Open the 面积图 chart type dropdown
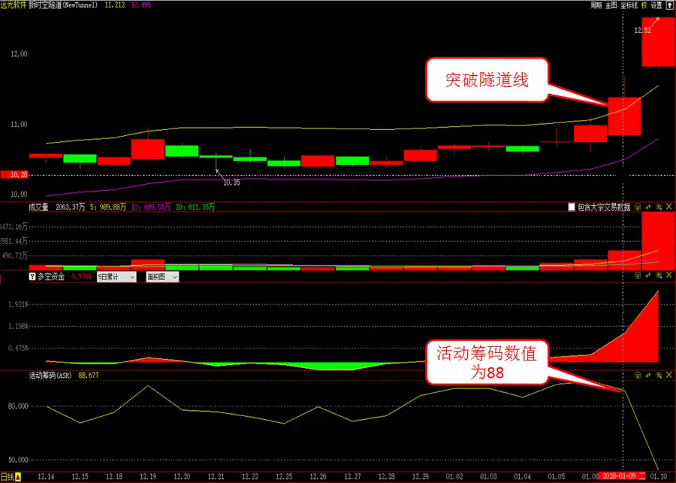This screenshot has height=483, width=676. pos(162,276)
